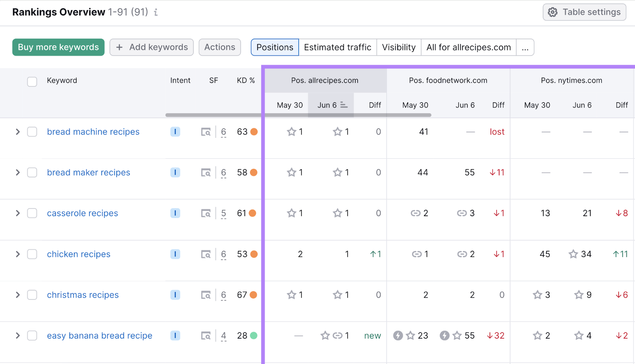Click the sort icon on the Jun 6 column
The image size is (635, 364).
pos(344,105)
